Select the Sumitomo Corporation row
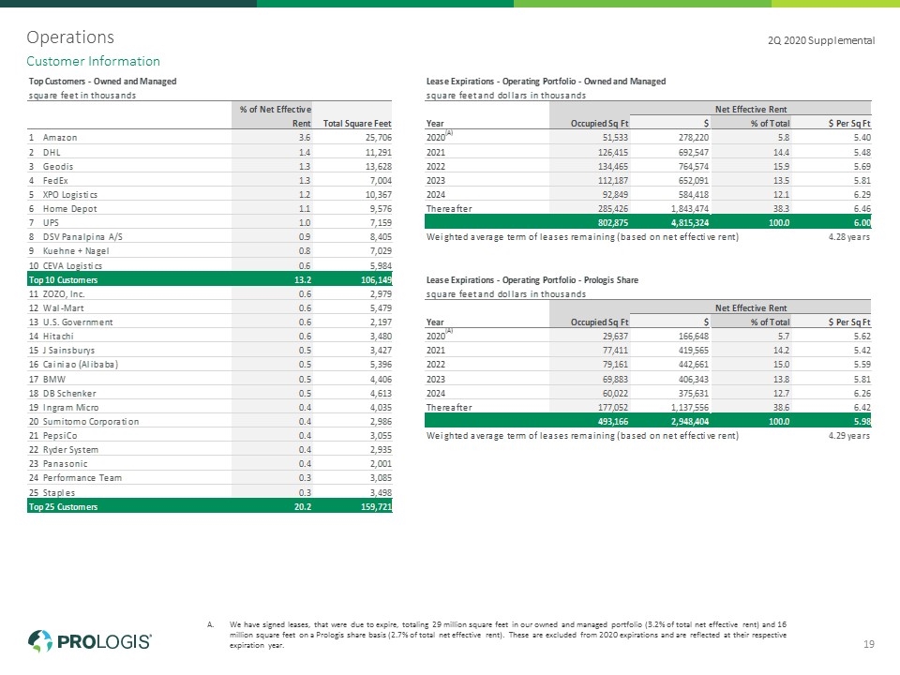This screenshot has height=675, width=900. click(x=209, y=422)
